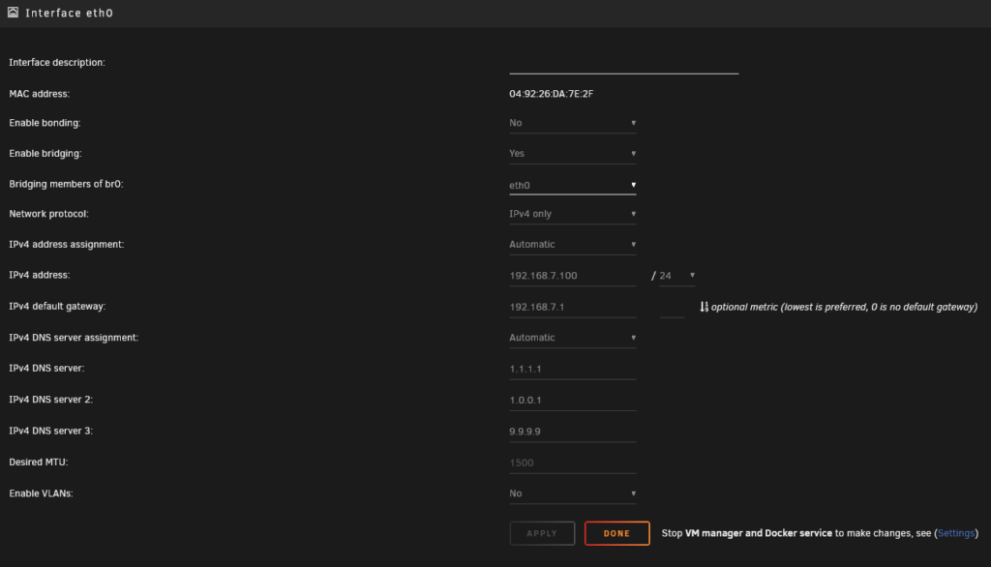Open the Settings link
This screenshot has width=991, height=567.
point(955,533)
